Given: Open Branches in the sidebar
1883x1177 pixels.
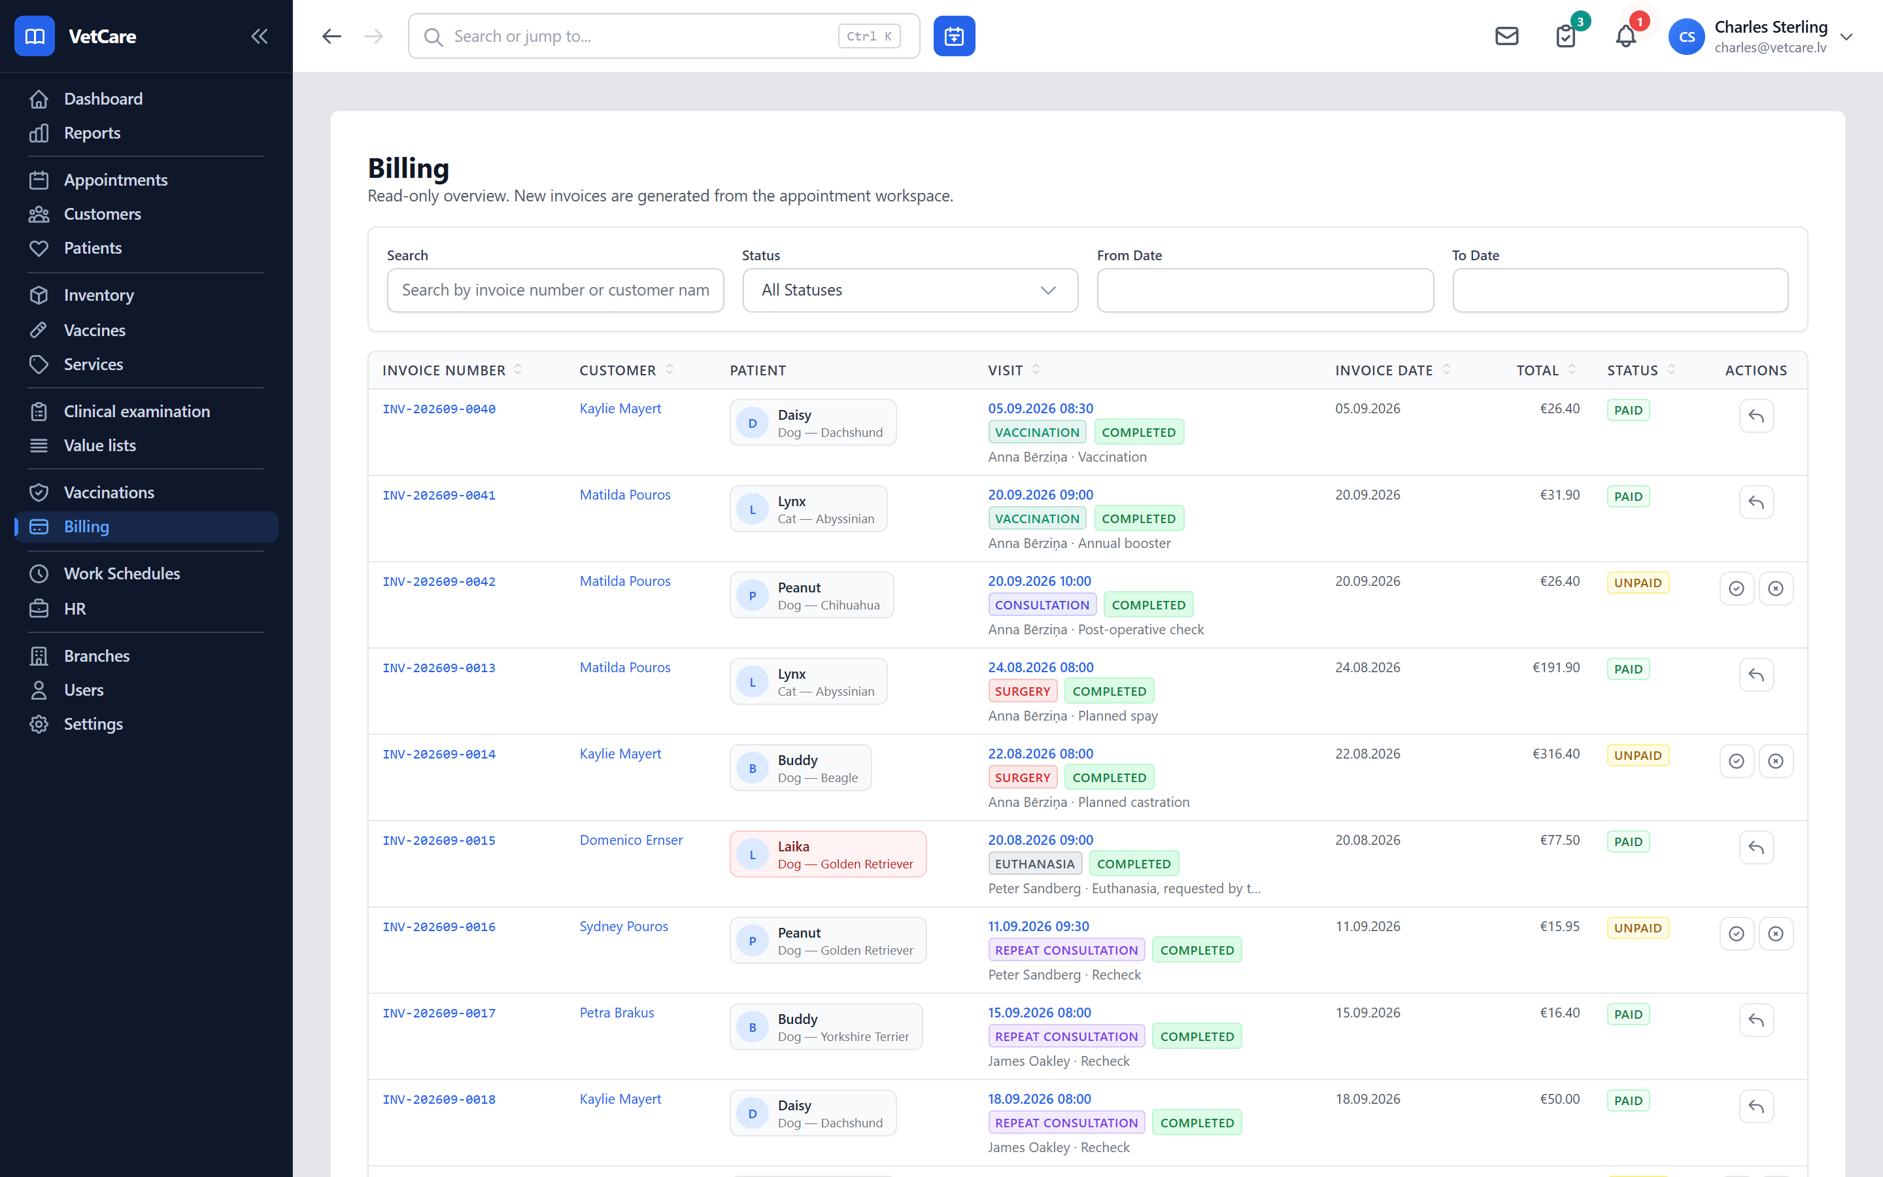Looking at the screenshot, I should coord(146,655).
